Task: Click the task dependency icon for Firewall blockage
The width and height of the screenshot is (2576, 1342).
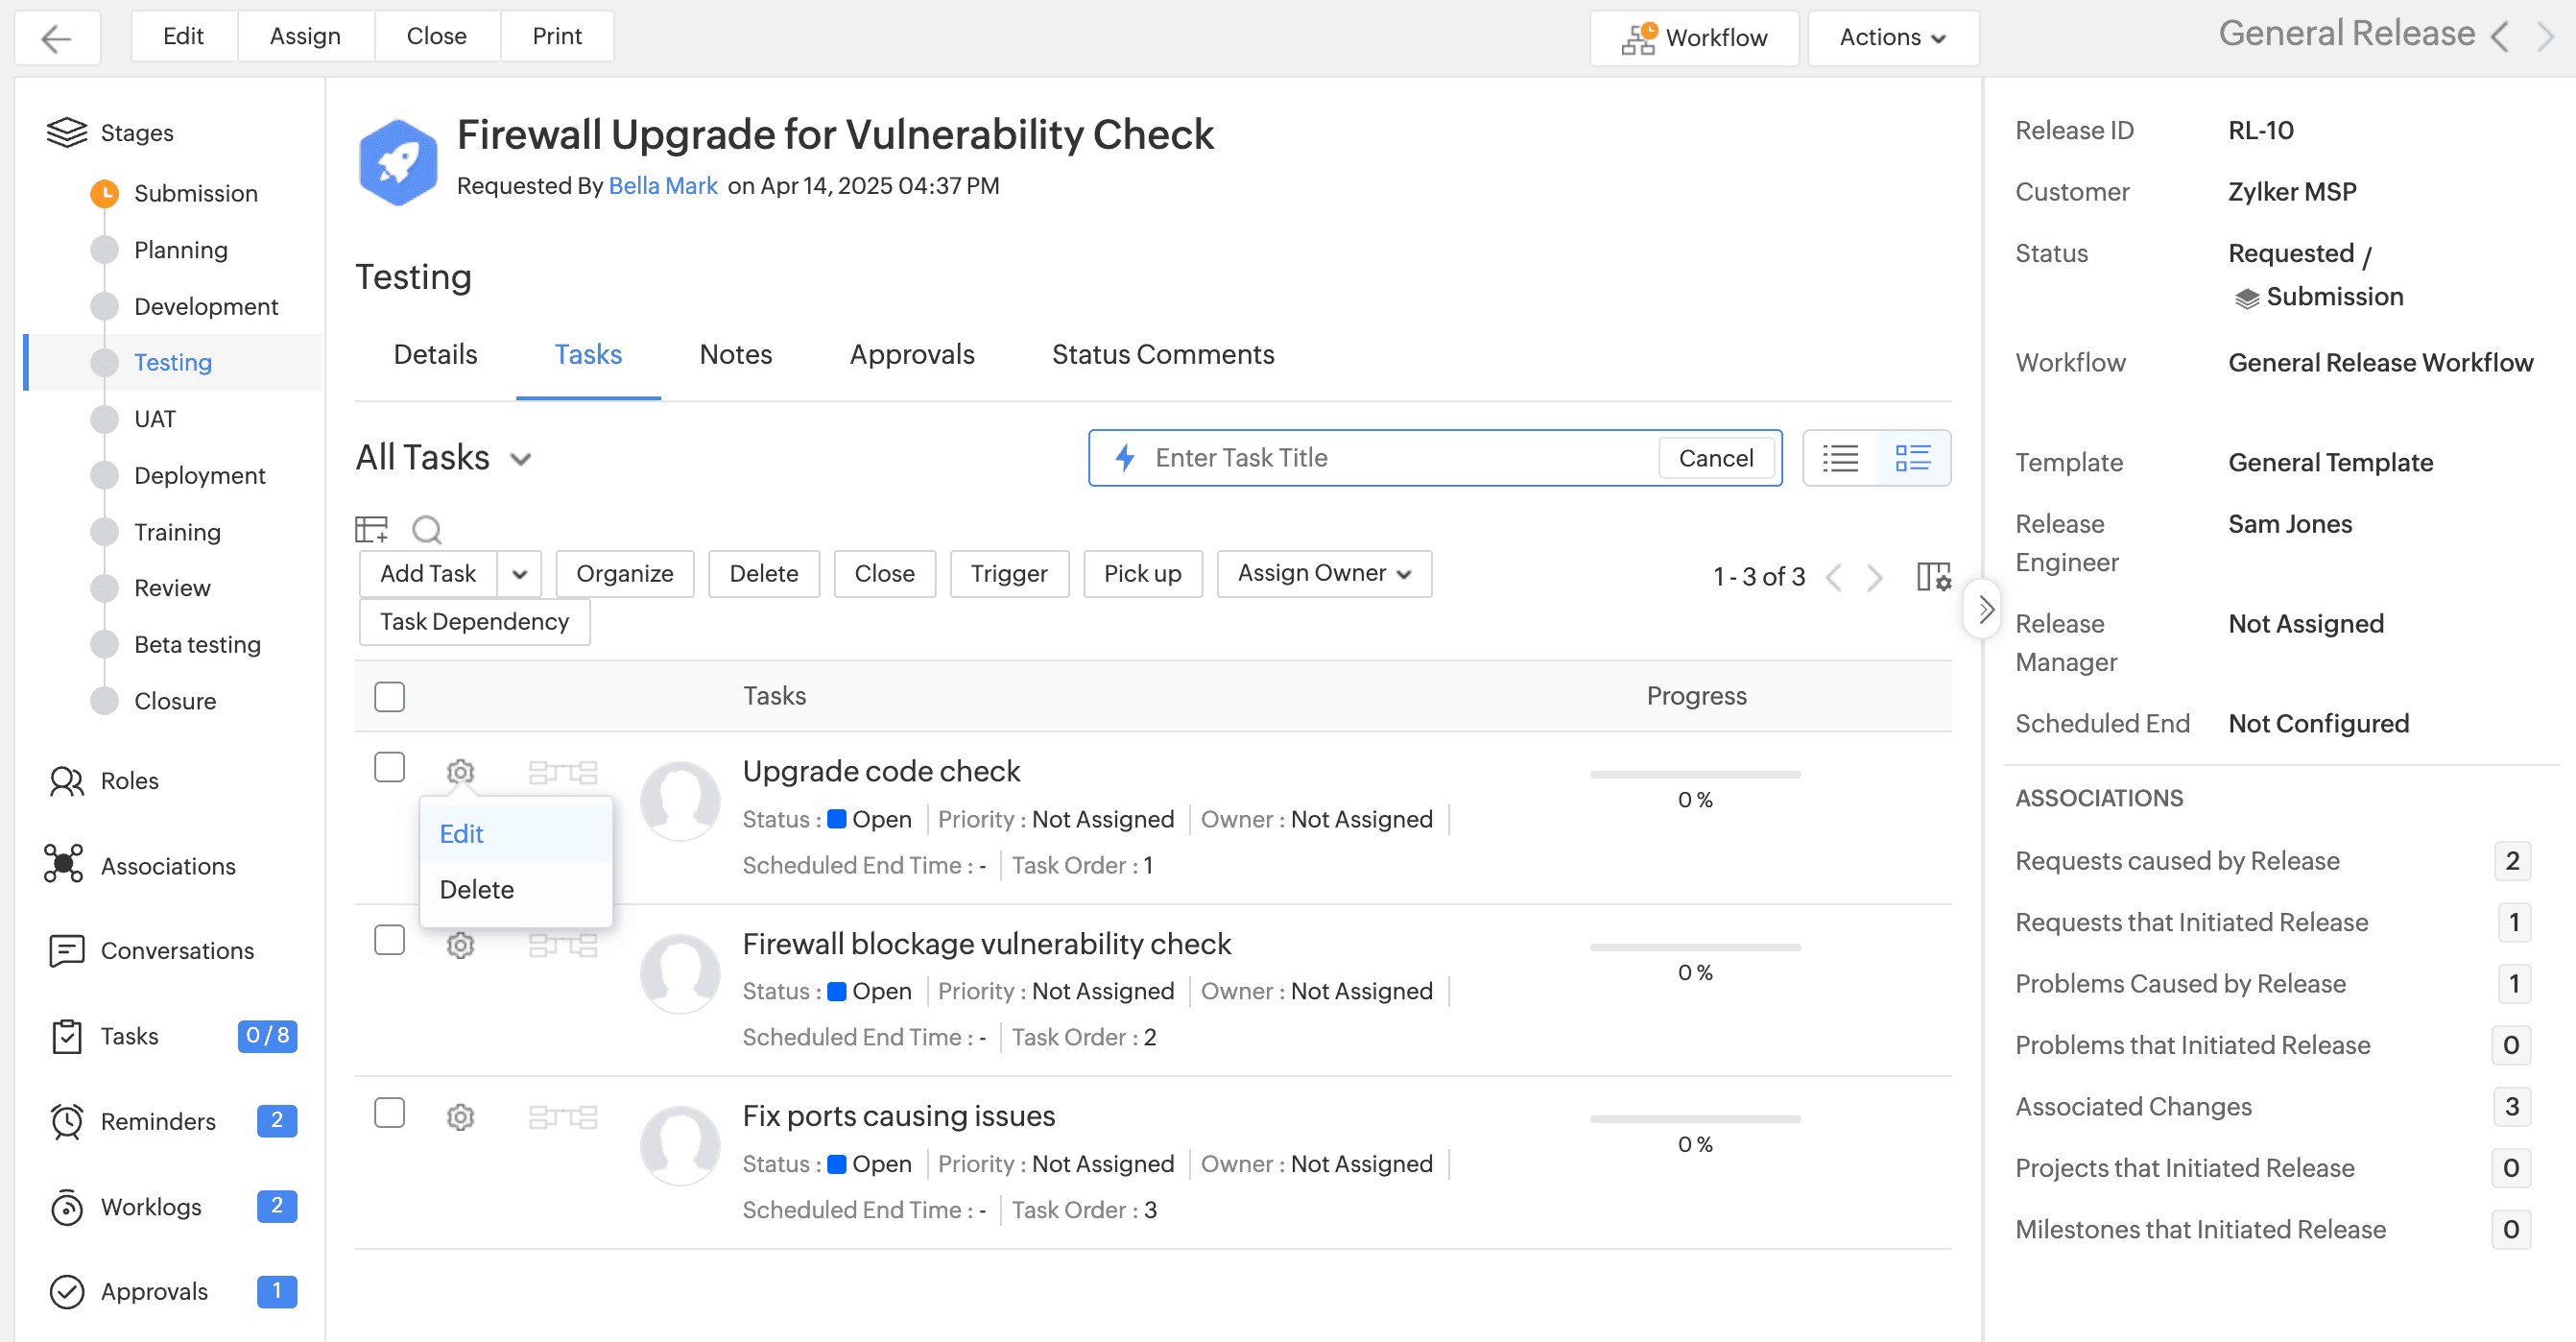Action: pyautogui.click(x=562, y=945)
